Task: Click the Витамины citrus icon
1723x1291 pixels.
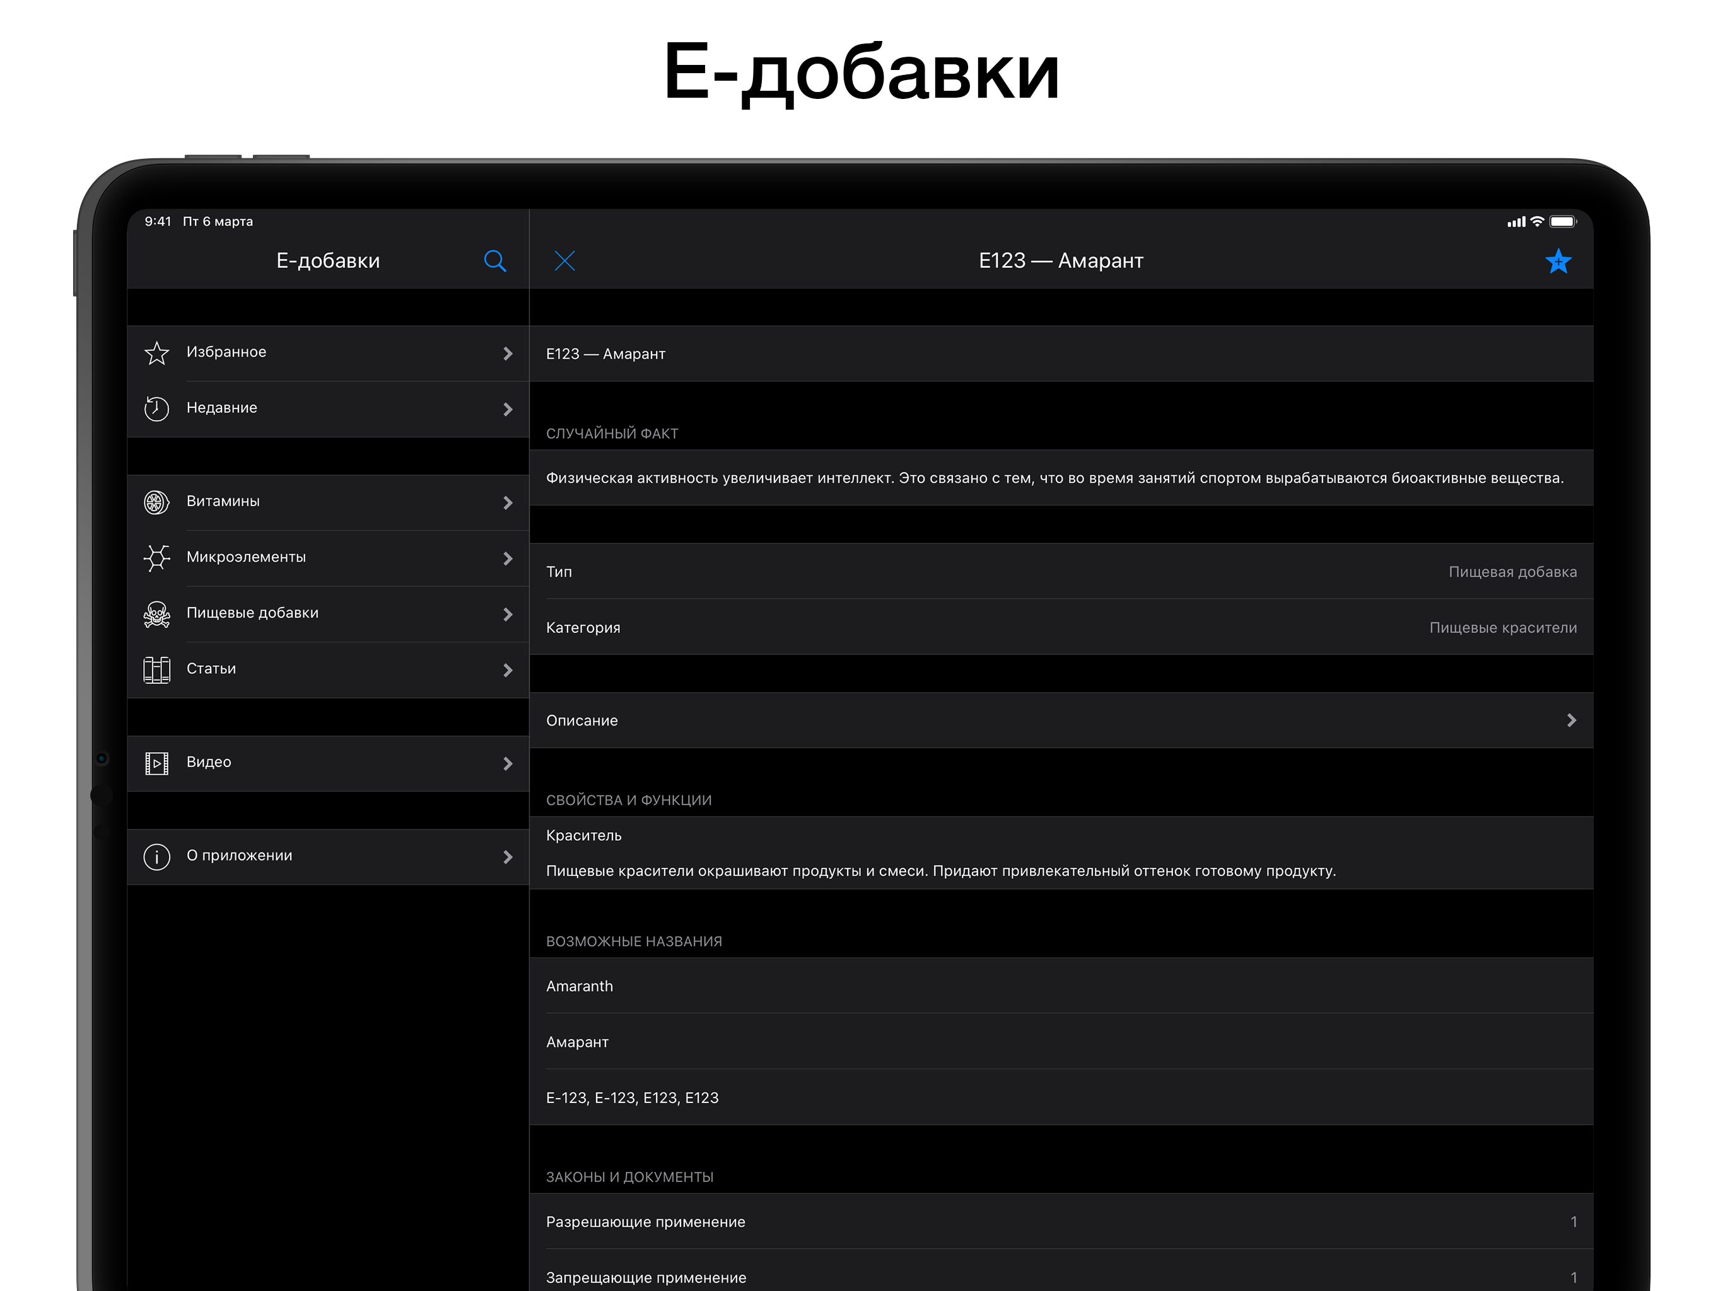Action: [156, 502]
